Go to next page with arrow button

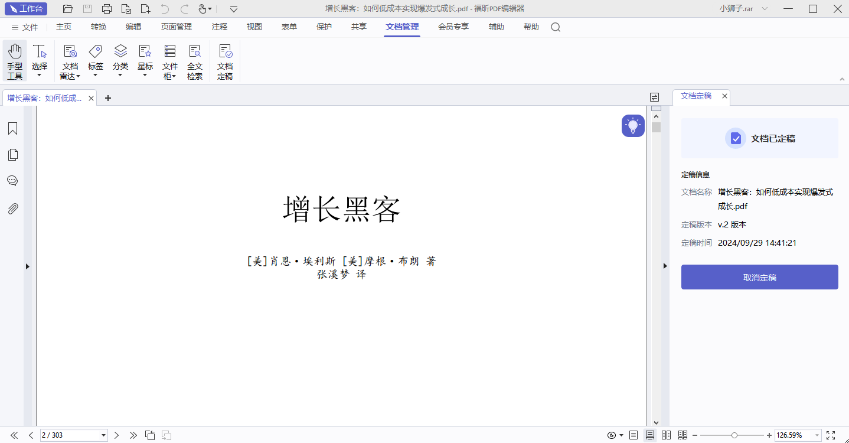tap(116, 435)
